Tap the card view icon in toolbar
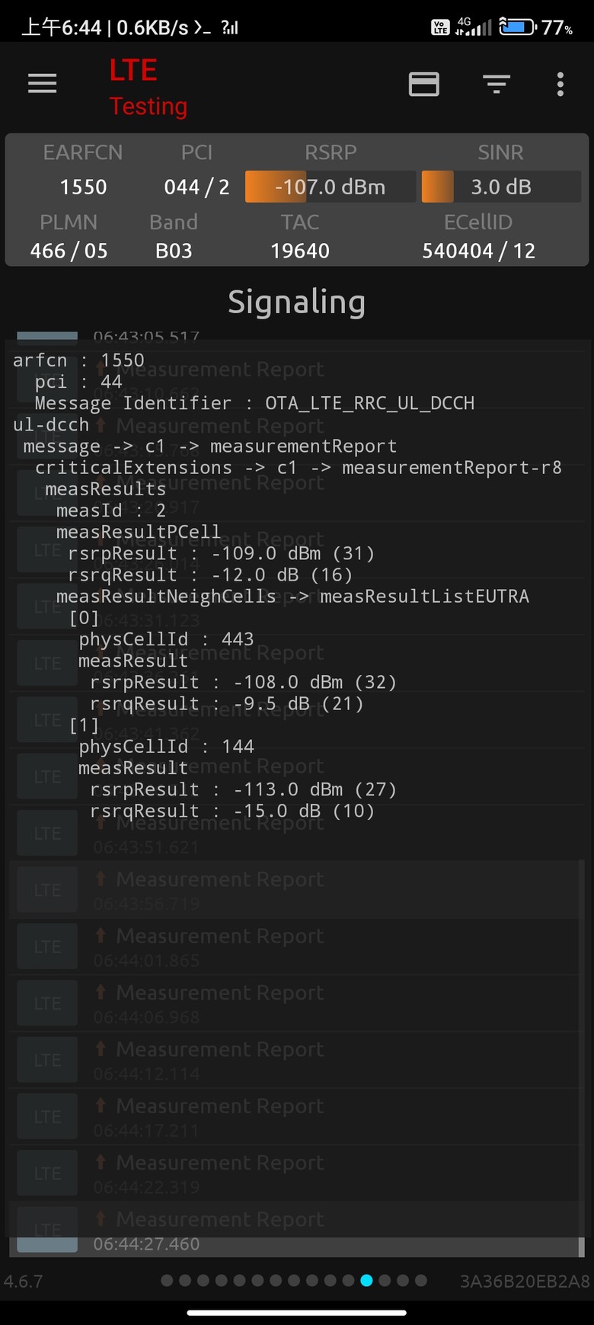The width and height of the screenshot is (594, 1325). coord(423,84)
